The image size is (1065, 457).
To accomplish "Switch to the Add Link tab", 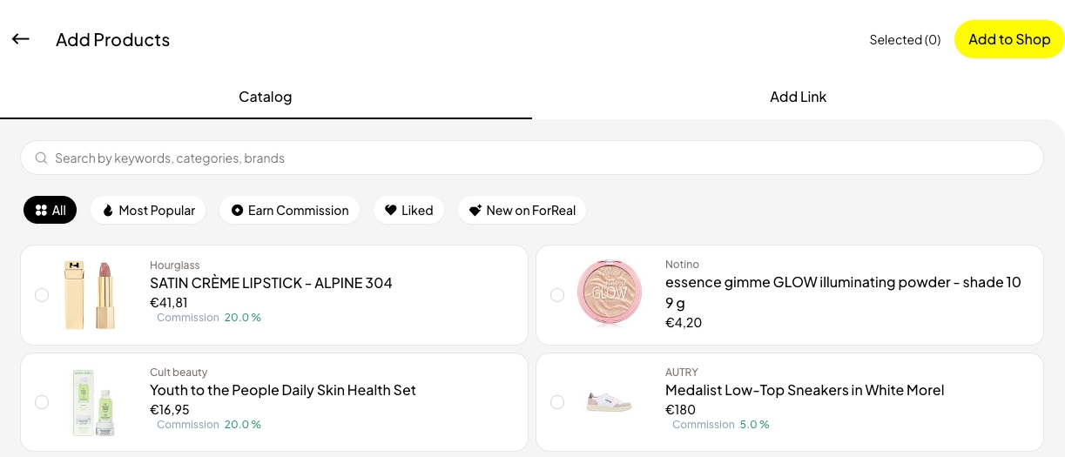I will (x=798, y=97).
